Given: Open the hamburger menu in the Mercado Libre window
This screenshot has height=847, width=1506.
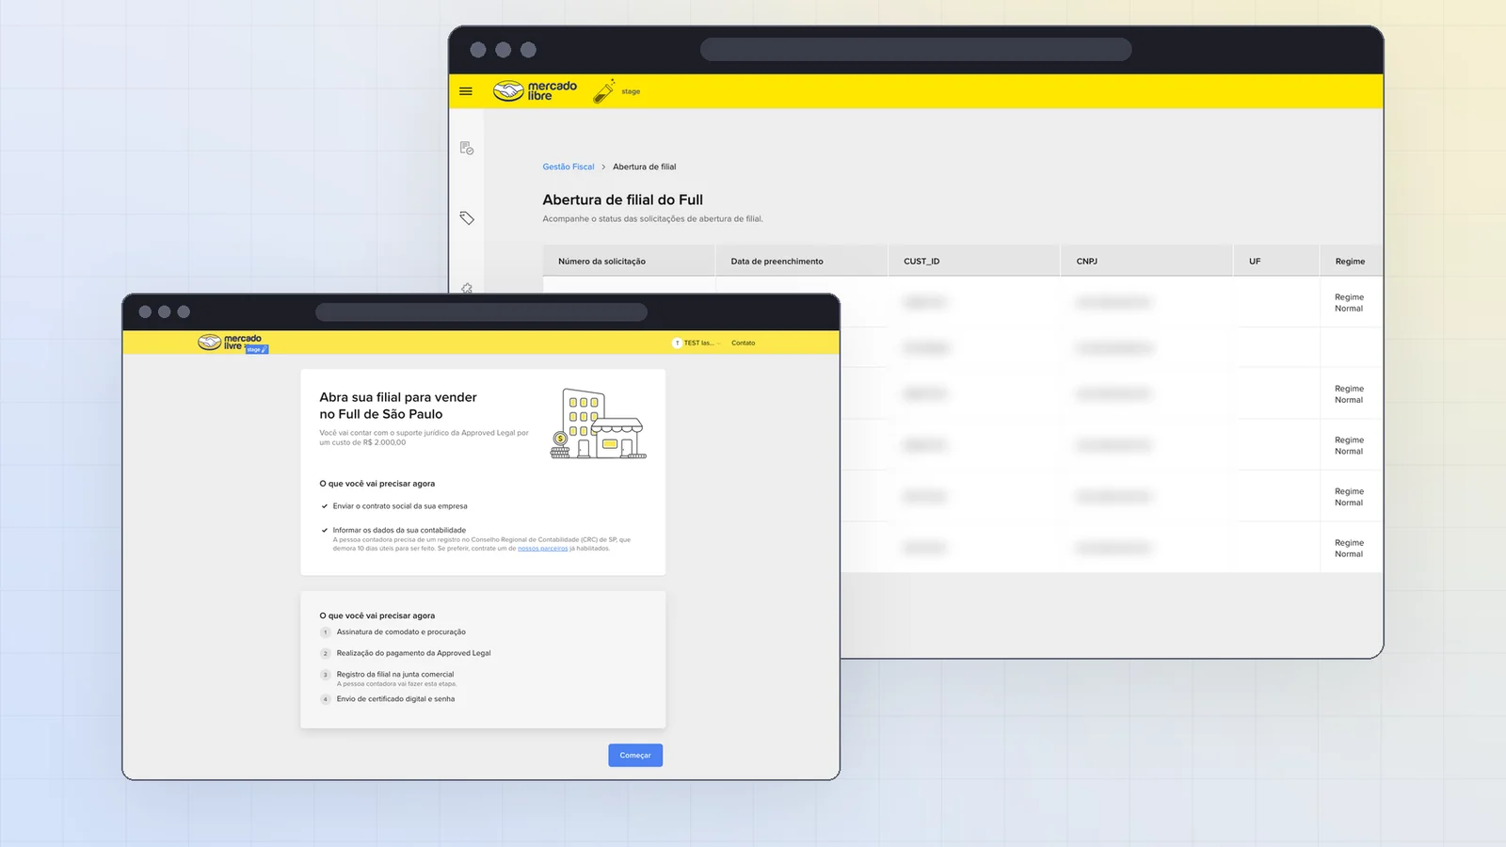Looking at the screenshot, I should [466, 91].
